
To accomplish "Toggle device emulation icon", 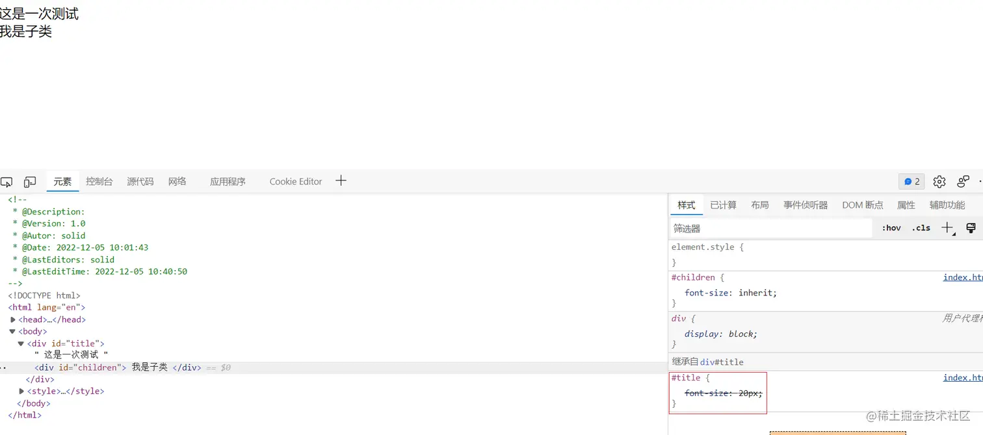I will [30, 182].
